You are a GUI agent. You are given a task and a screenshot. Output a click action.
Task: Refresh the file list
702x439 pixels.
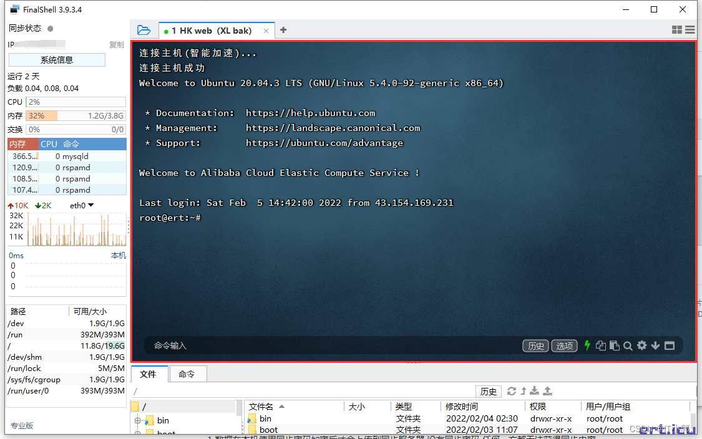point(511,391)
